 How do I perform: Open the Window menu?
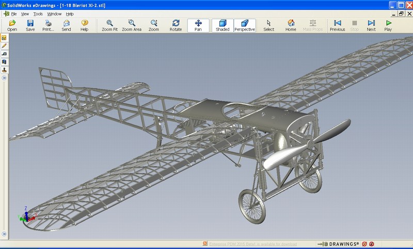(54, 14)
